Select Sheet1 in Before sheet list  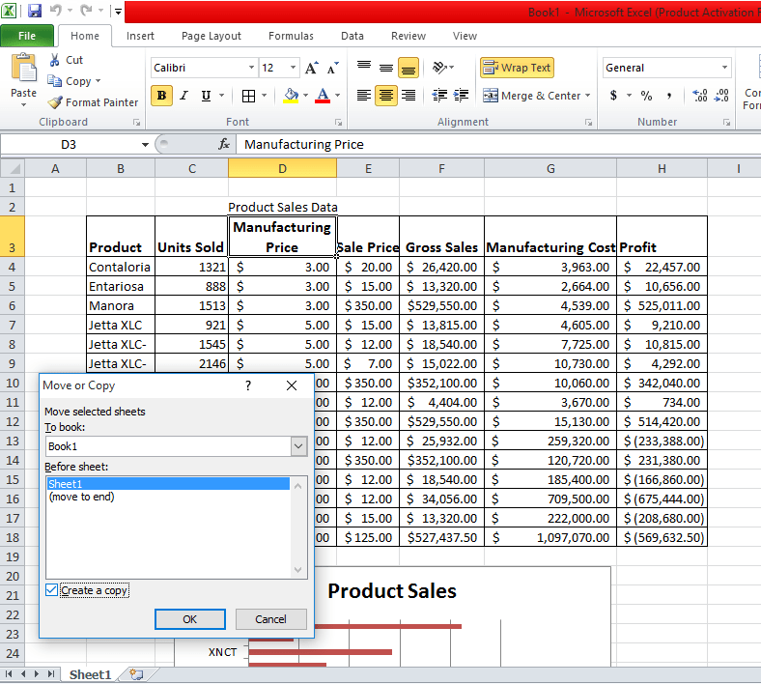(x=168, y=484)
